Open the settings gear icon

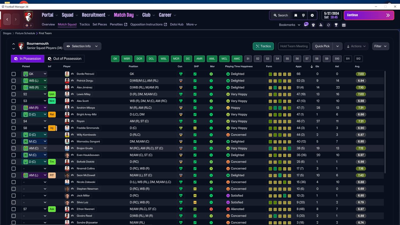[312, 15]
